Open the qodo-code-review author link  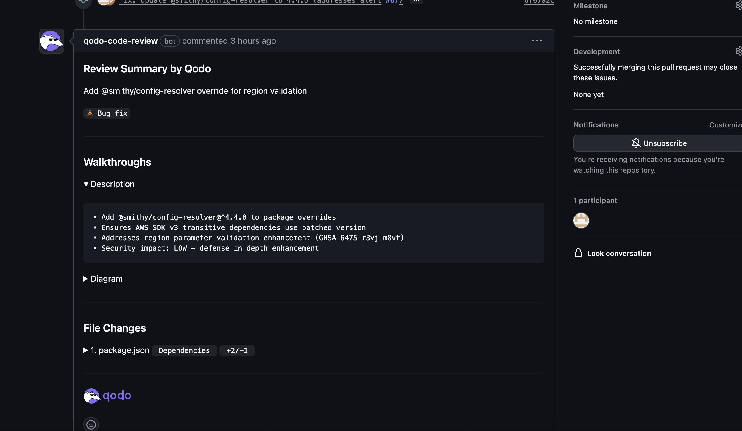point(120,41)
